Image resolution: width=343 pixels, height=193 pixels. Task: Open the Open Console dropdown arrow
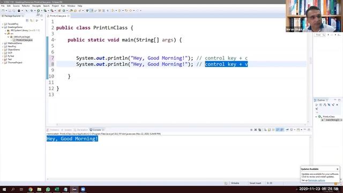(x=301, y=130)
